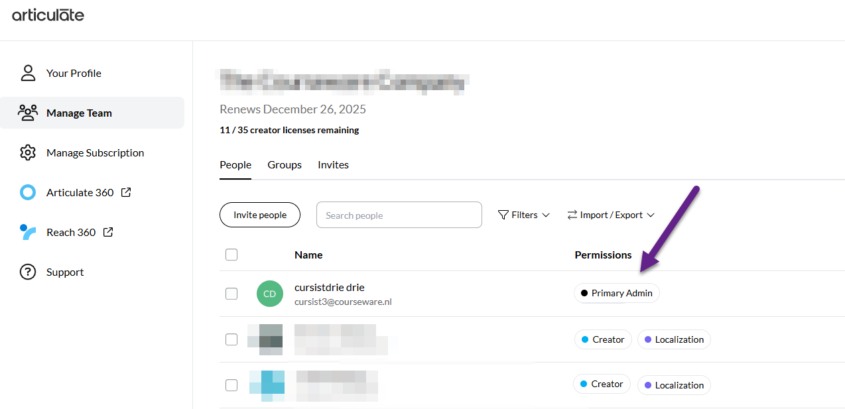
Task: Click the Articulate 360 ring icon
Action: (28, 192)
